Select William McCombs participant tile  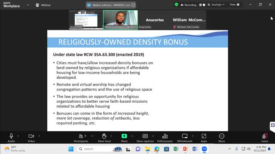(189, 20)
